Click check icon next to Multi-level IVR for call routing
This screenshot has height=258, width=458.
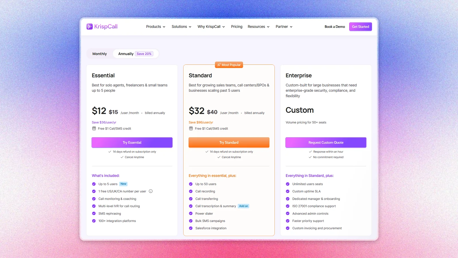click(x=94, y=206)
